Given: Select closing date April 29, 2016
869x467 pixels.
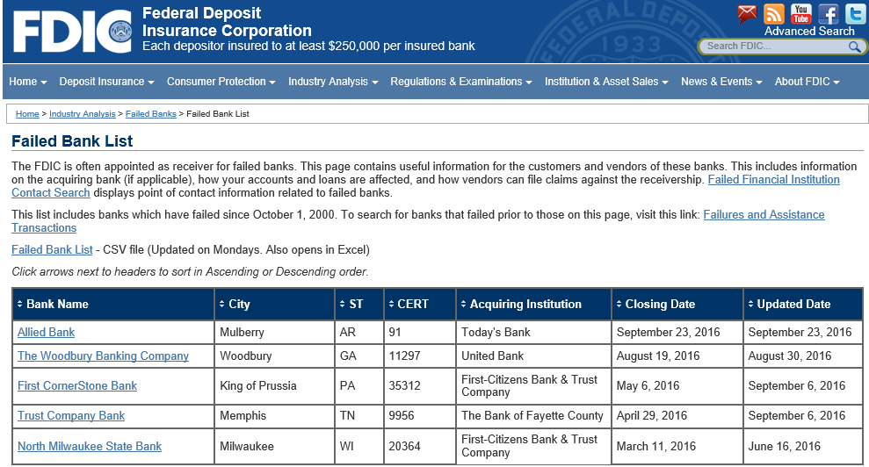Looking at the screenshot, I should click(677, 416).
